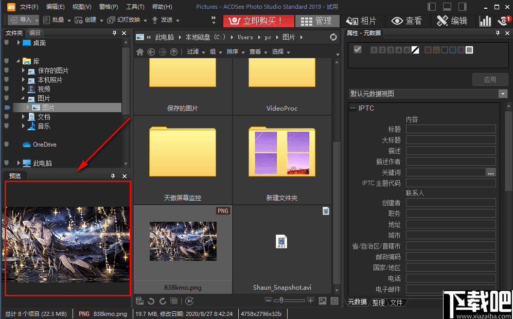This screenshot has width=513, height=319.
Task: Open the 工具 menu
Action: [135, 7]
